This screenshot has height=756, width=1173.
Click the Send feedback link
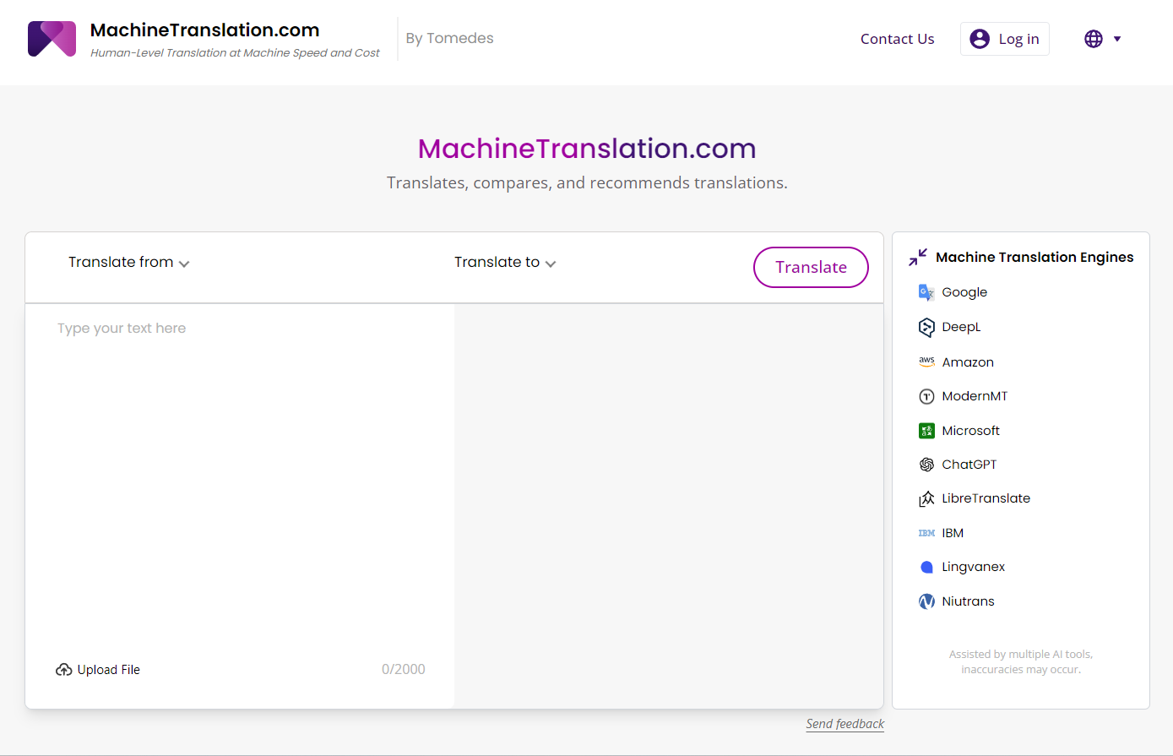844,724
